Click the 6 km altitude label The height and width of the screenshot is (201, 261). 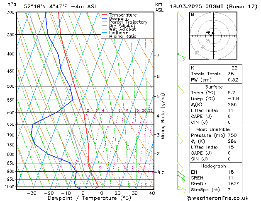click(158, 77)
